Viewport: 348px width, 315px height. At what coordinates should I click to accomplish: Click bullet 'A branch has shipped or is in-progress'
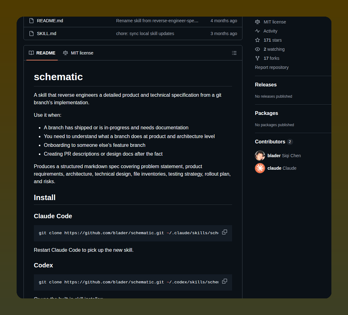tap(116, 127)
